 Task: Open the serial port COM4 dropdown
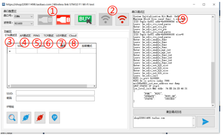pos(24,16)
